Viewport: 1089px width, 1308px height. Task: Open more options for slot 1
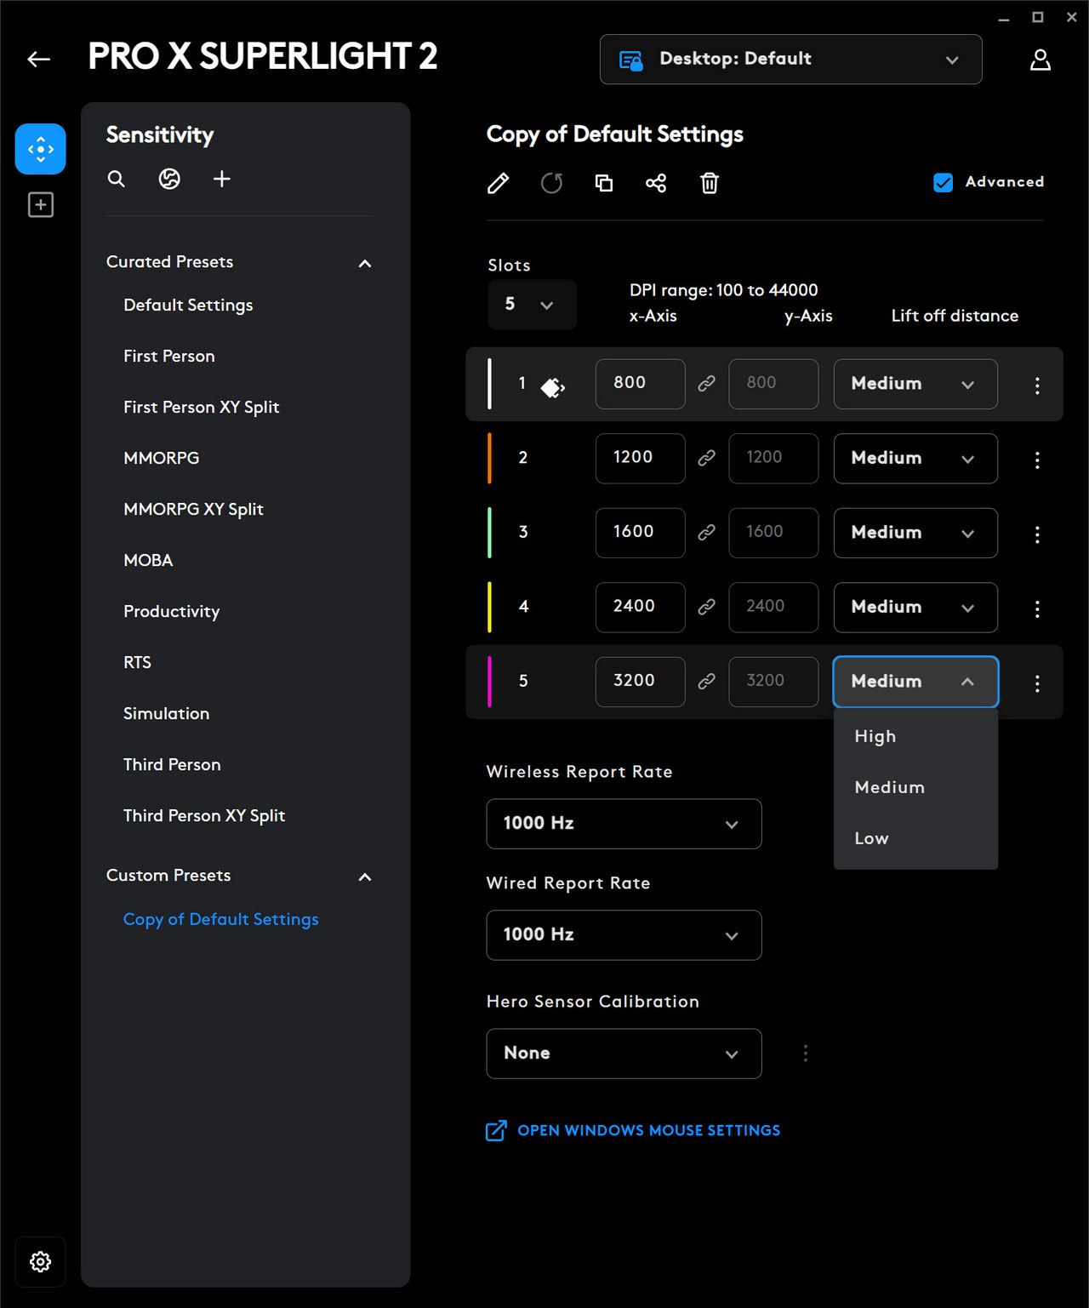pyautogui.click(x=1037, y=386)
